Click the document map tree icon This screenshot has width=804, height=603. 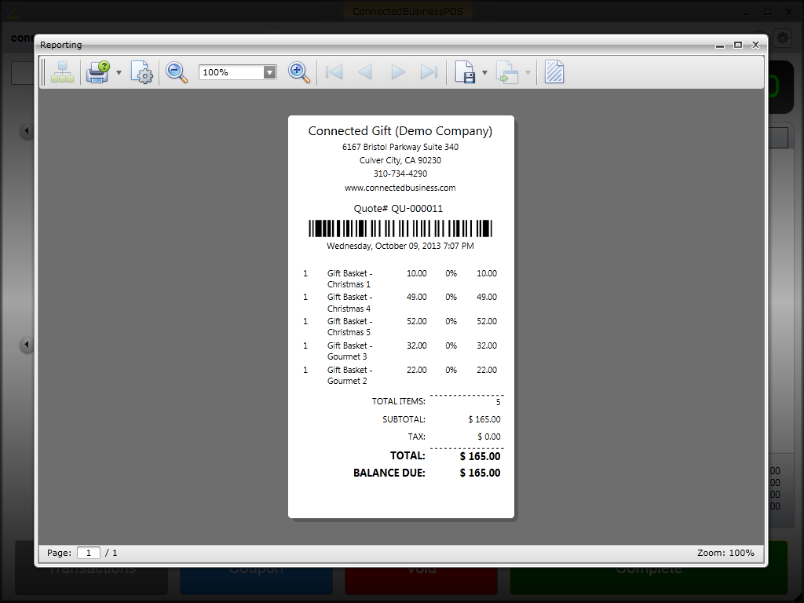point(62,73)
